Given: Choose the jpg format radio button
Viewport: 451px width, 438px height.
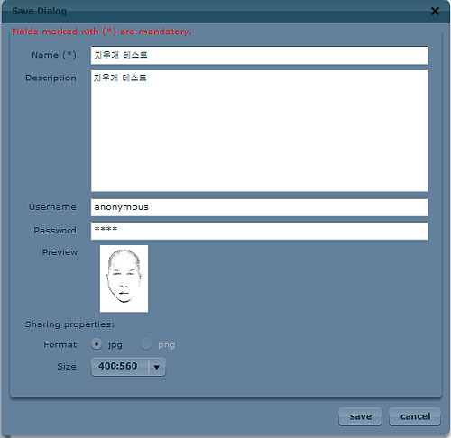Looking at the screenshot, I should point(97,344).
